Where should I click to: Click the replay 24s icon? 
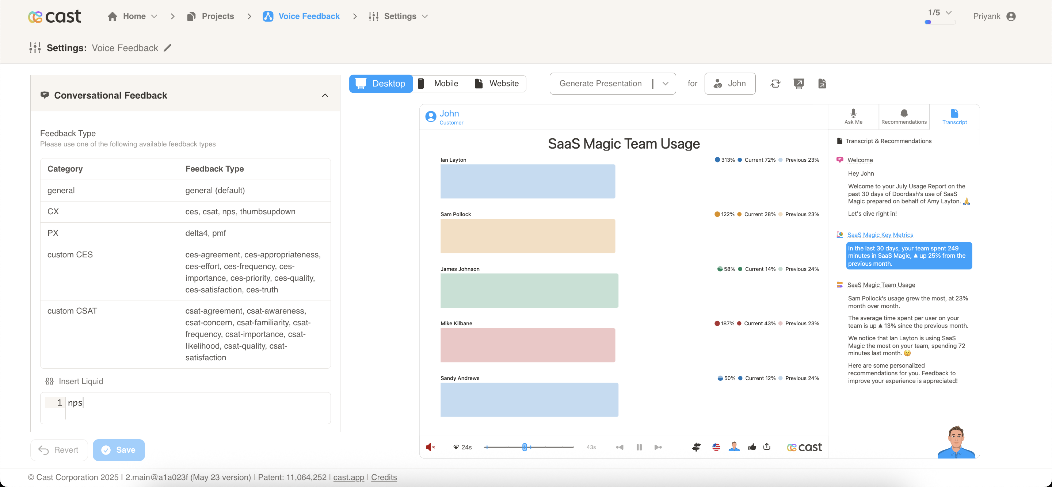point(456,447)
